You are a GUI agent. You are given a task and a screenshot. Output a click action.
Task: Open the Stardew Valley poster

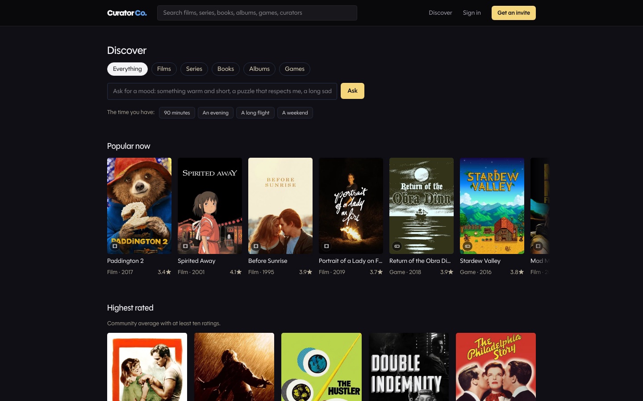492,206
